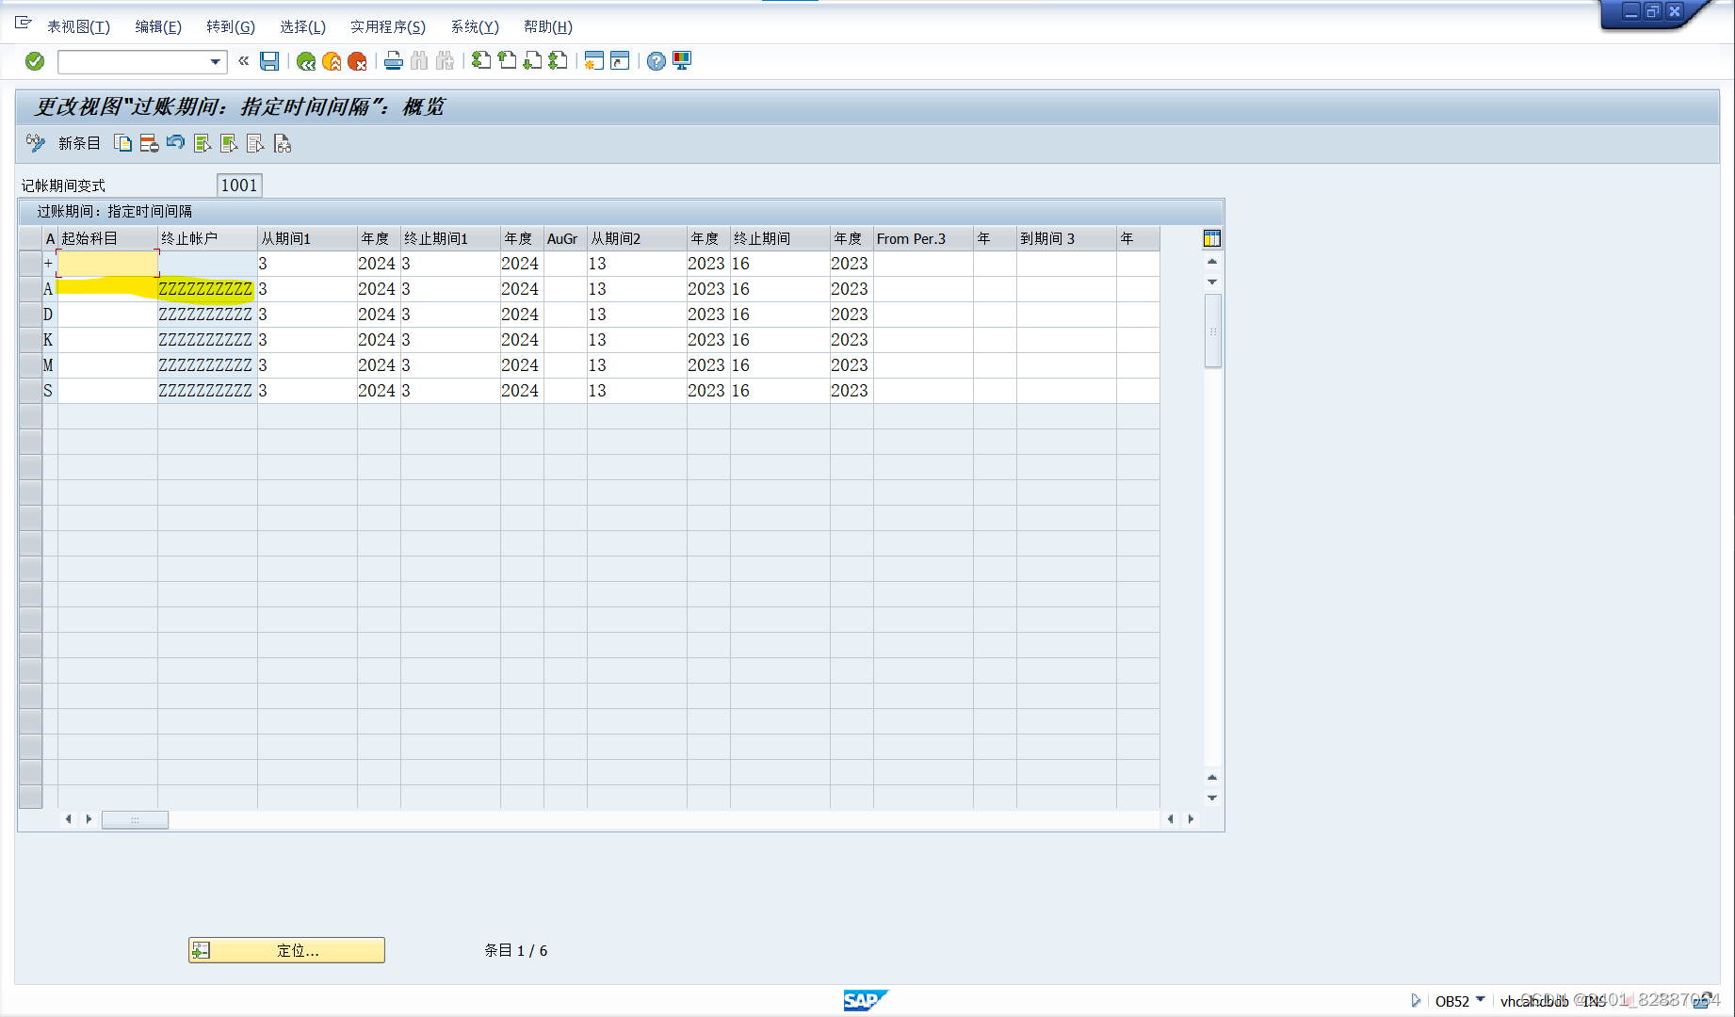Open the 系统(Y) menu
This screenshot has width=1735, height=1017.
(474, 26)
